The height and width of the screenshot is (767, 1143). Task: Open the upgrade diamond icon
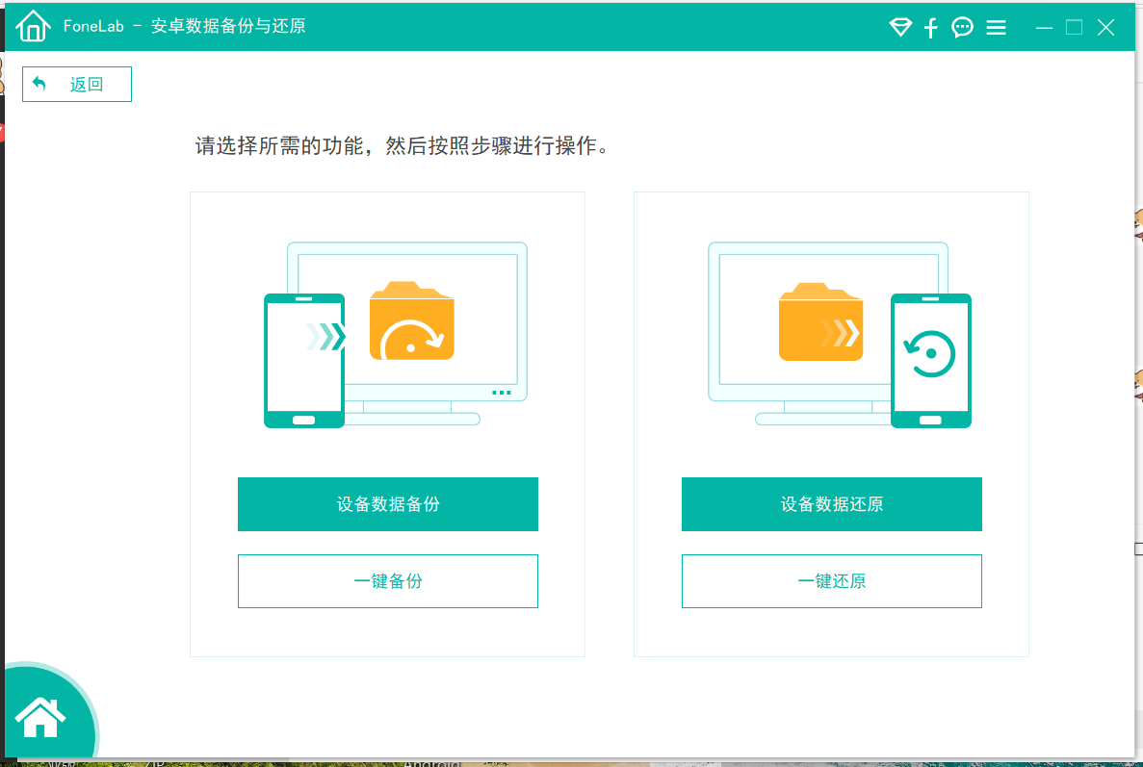899,27
